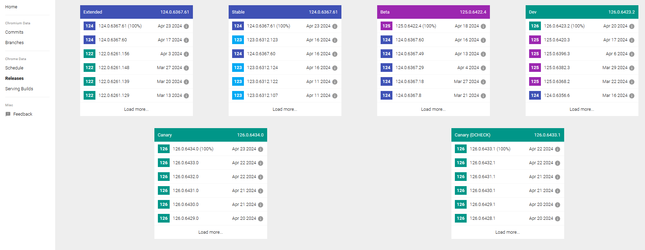The image size is (645, 250).
Task: Load more Canary channel releases
Action: [211, 232]
